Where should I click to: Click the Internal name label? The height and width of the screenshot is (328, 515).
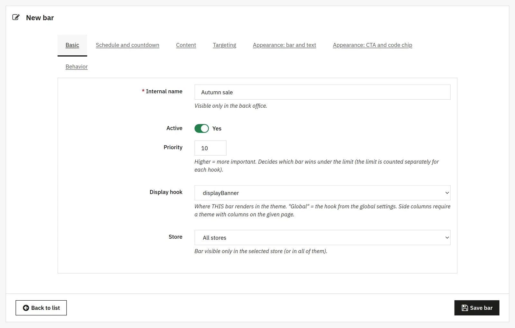coord(164,92)
